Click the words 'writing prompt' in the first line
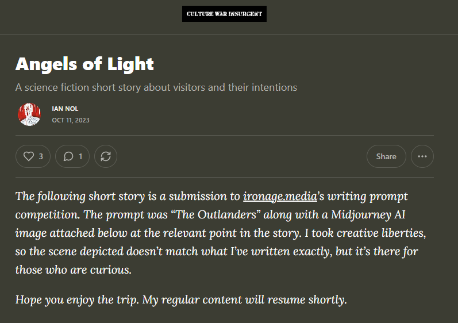Screen dimensions: 458x323 pos(367,196)
